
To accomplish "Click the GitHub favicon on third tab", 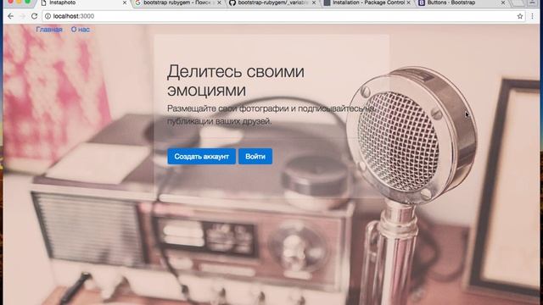I will click(x=232, y=3).
